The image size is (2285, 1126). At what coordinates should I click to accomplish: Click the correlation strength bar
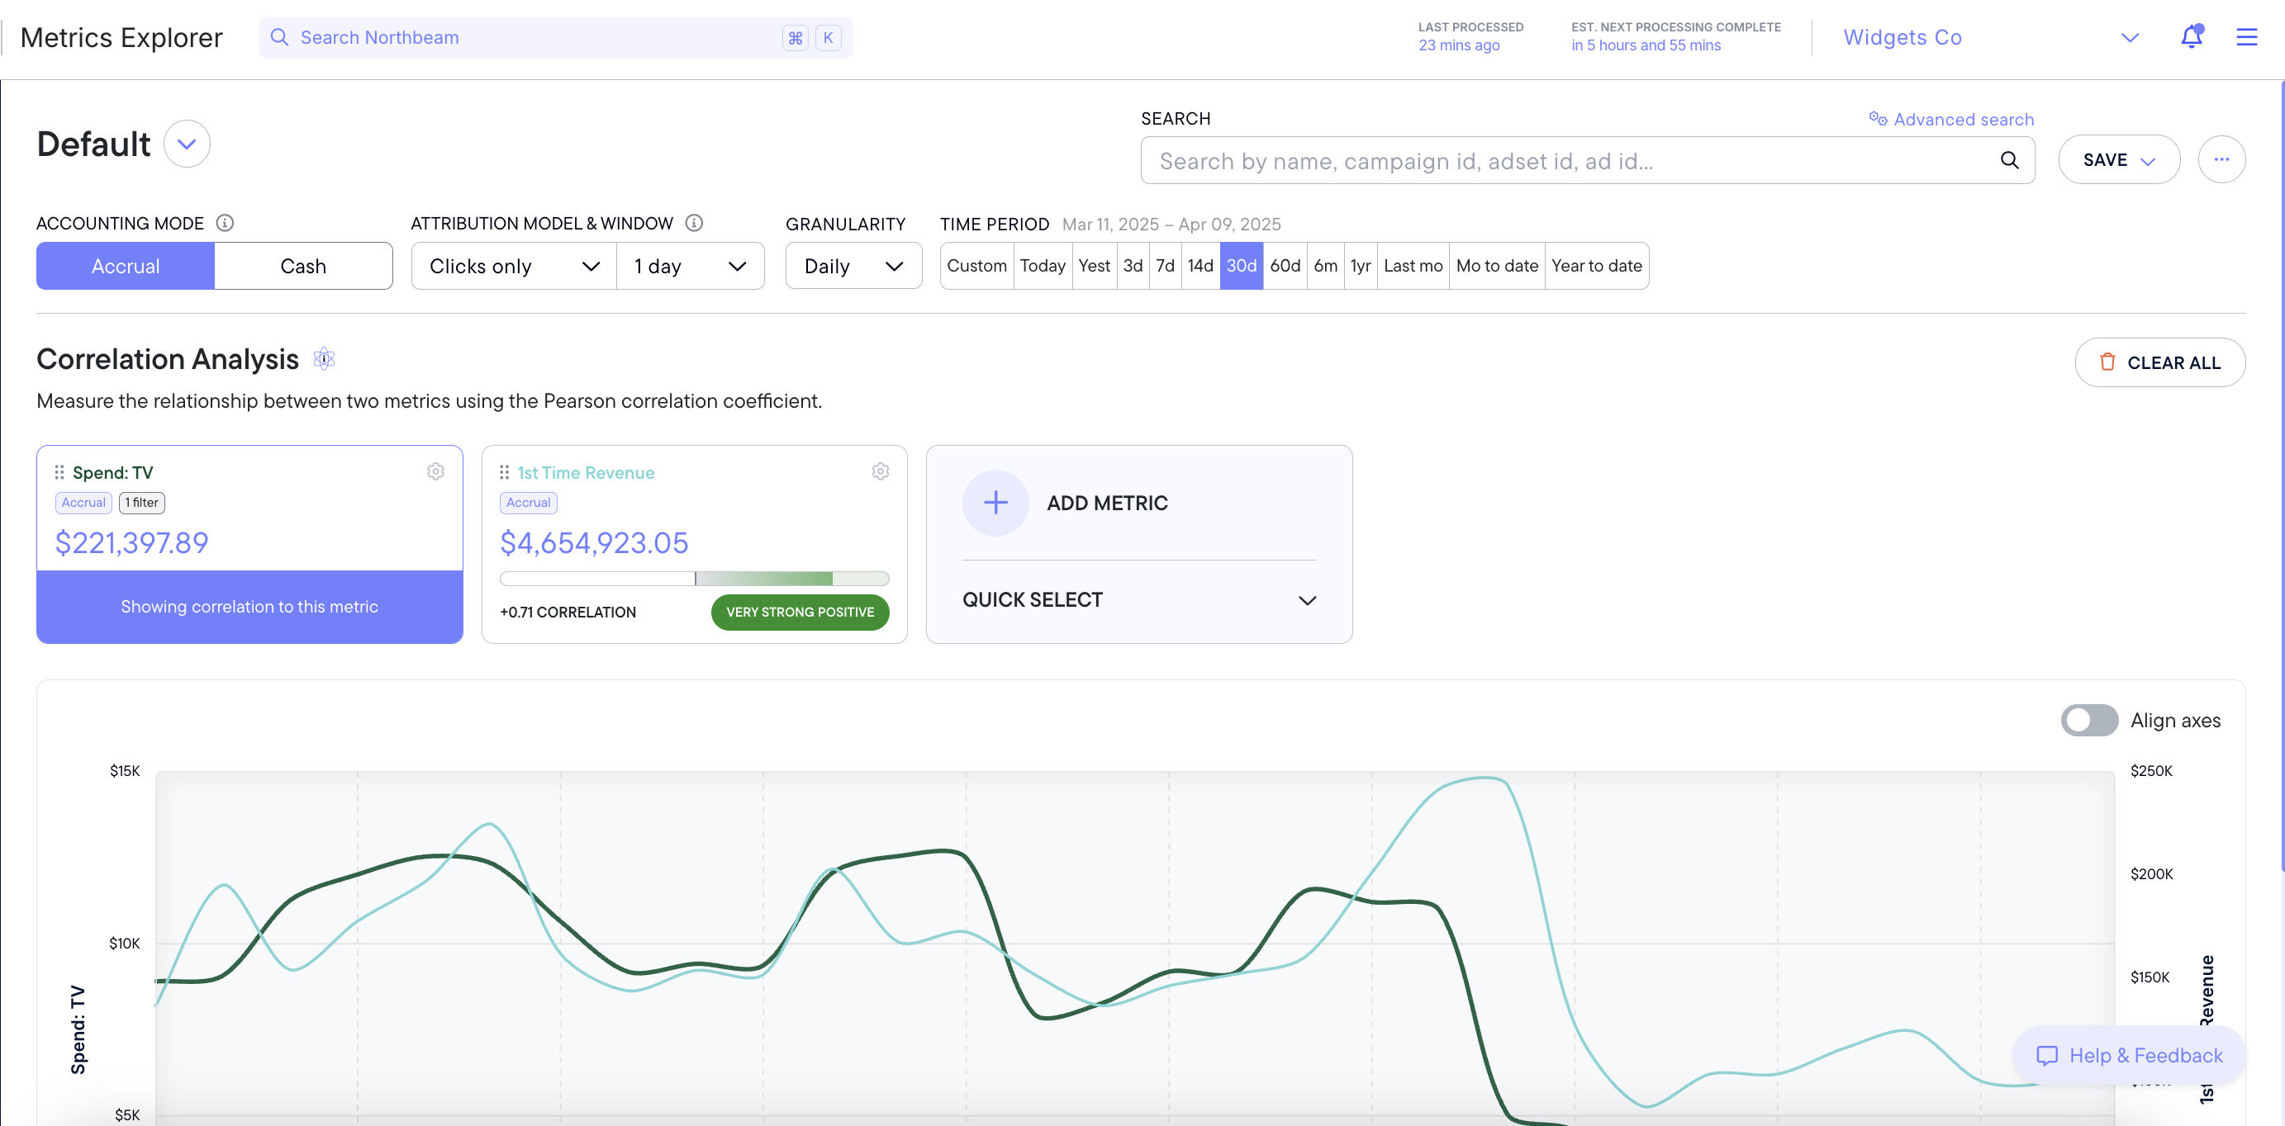click(x=694, y=579)
